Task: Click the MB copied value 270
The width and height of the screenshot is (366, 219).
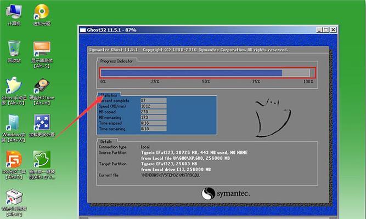Action: click(x=153, y=112)
